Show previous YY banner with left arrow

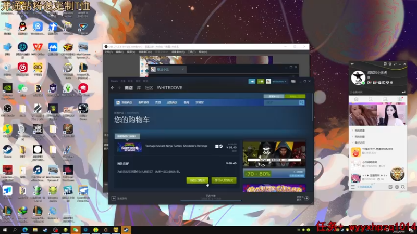pos(351,115)
